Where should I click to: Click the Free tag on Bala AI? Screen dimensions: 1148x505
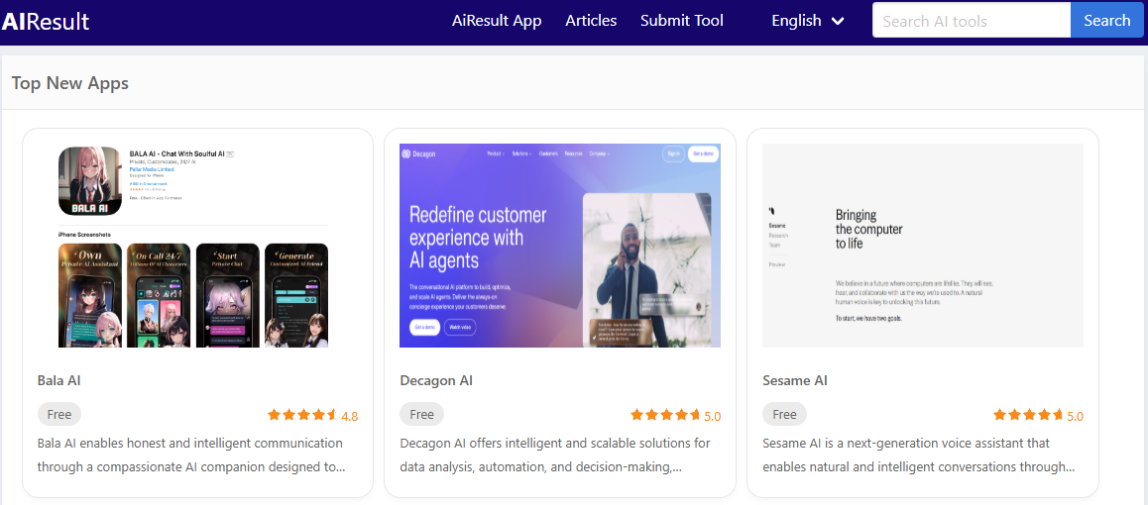[59, 414]
